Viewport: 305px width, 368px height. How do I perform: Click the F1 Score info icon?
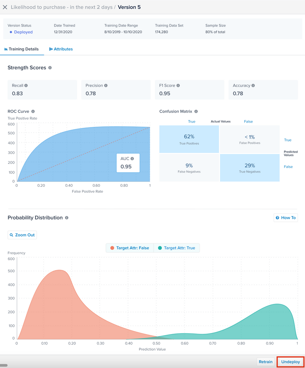tap(178, 85)
